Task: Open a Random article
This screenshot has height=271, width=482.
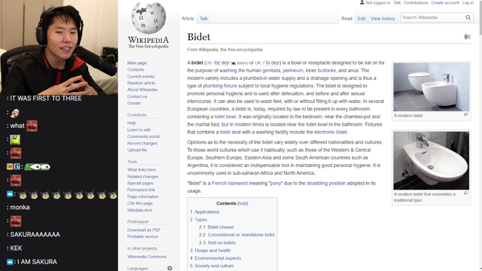Action: (x=141, y=83)
